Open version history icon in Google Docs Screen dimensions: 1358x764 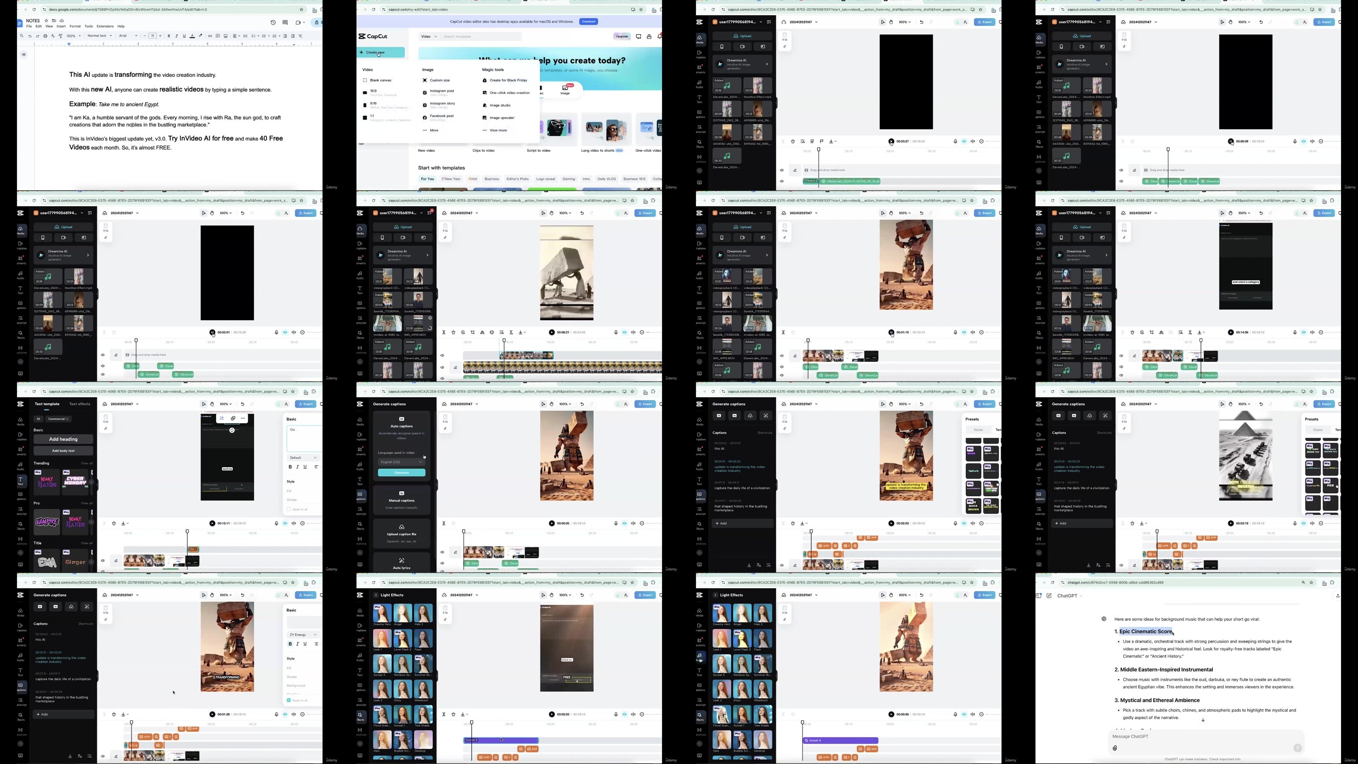click(x=273, y=22)
